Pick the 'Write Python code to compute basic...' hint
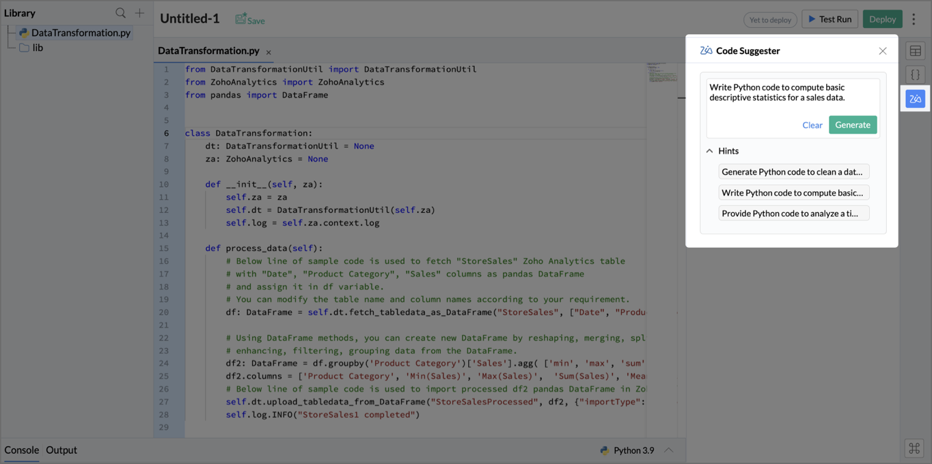This screenshot has width=932, height=464. click(x=793, y=192)
